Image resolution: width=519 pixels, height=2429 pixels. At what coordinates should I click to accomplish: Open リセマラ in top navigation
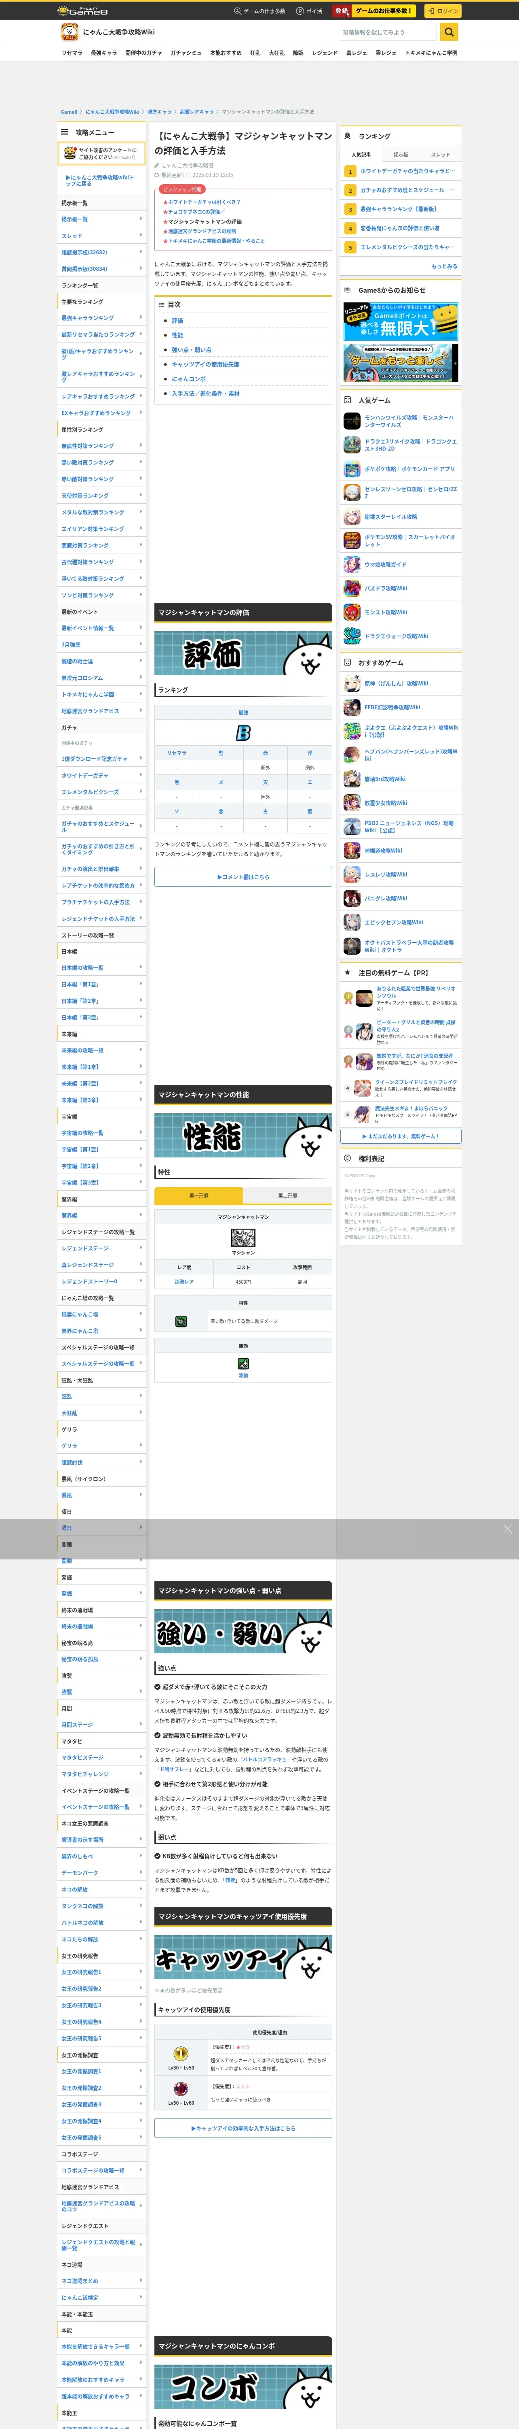(x=72, y=53)
